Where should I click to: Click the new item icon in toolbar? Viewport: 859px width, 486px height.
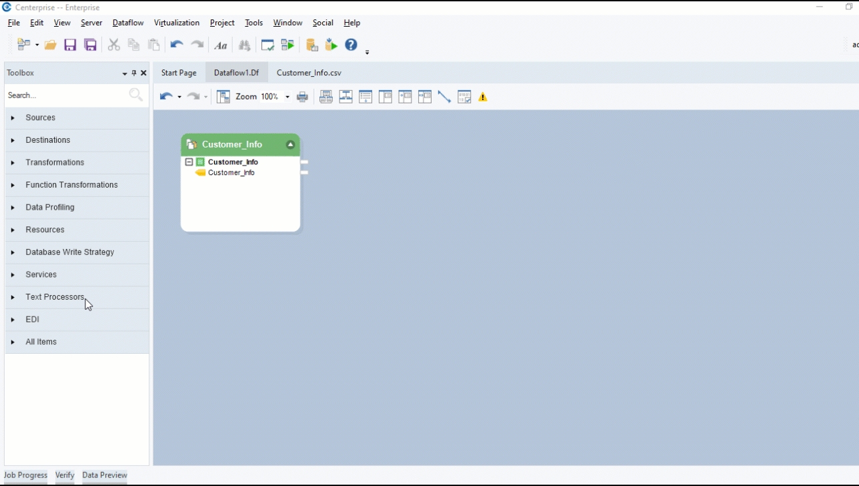click(x=23, y=45)
